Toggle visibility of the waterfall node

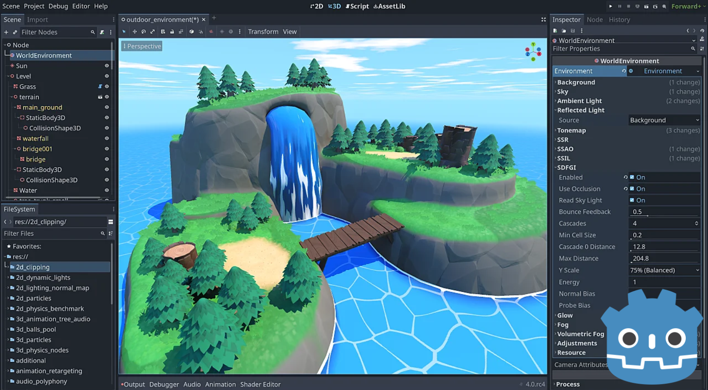point(107,138)
